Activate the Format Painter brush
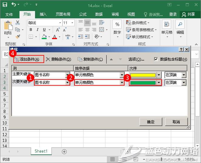 pyautogui.click(x=18, y=37)
